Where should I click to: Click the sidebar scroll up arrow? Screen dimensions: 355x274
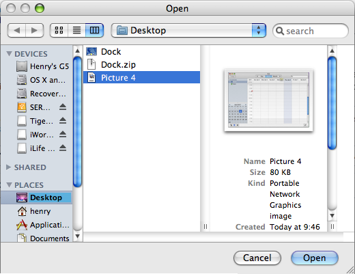77,51
